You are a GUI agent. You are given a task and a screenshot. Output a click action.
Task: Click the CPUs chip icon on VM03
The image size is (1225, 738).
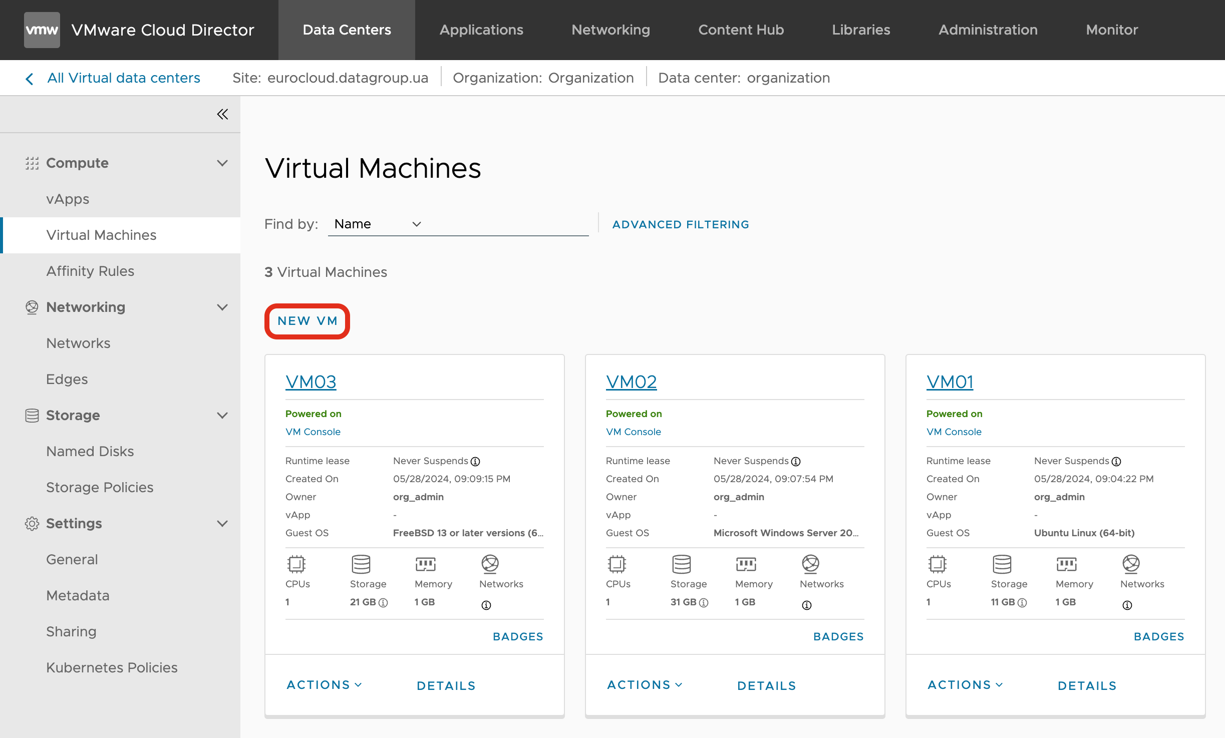coord(296,564)
